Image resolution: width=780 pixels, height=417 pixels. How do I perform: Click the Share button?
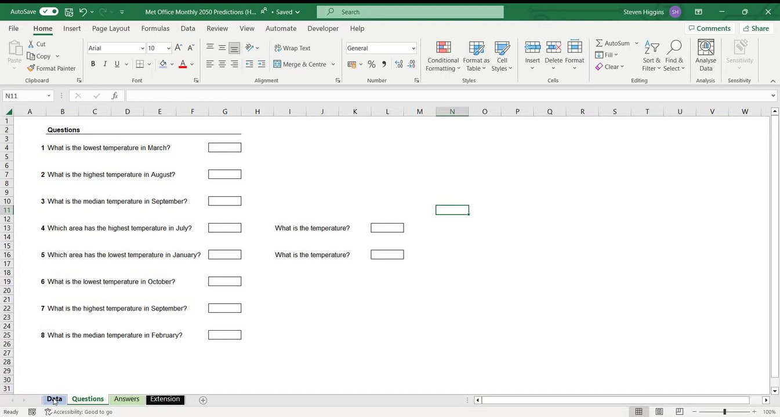click(756, 28)
